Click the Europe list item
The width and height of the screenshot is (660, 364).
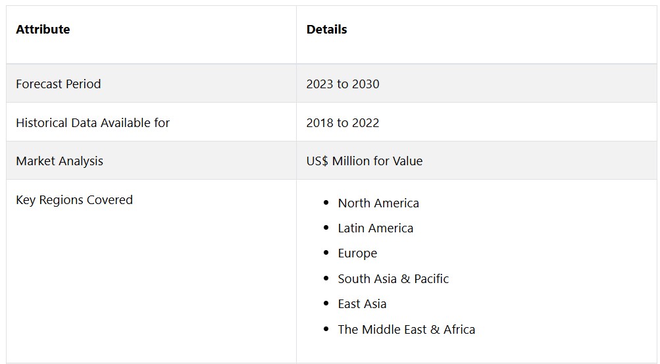[x=357, y=253]
